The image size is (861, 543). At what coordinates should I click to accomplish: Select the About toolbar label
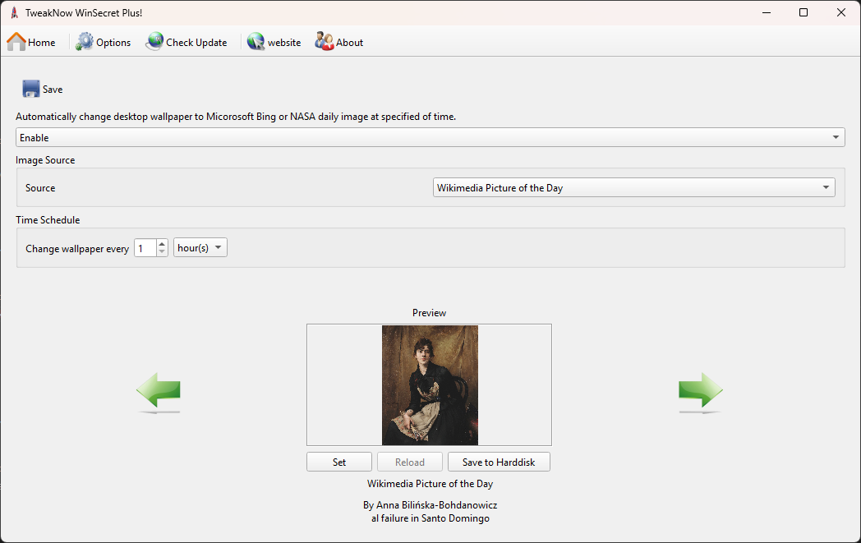pyautogui.click(x=349, y=43)
